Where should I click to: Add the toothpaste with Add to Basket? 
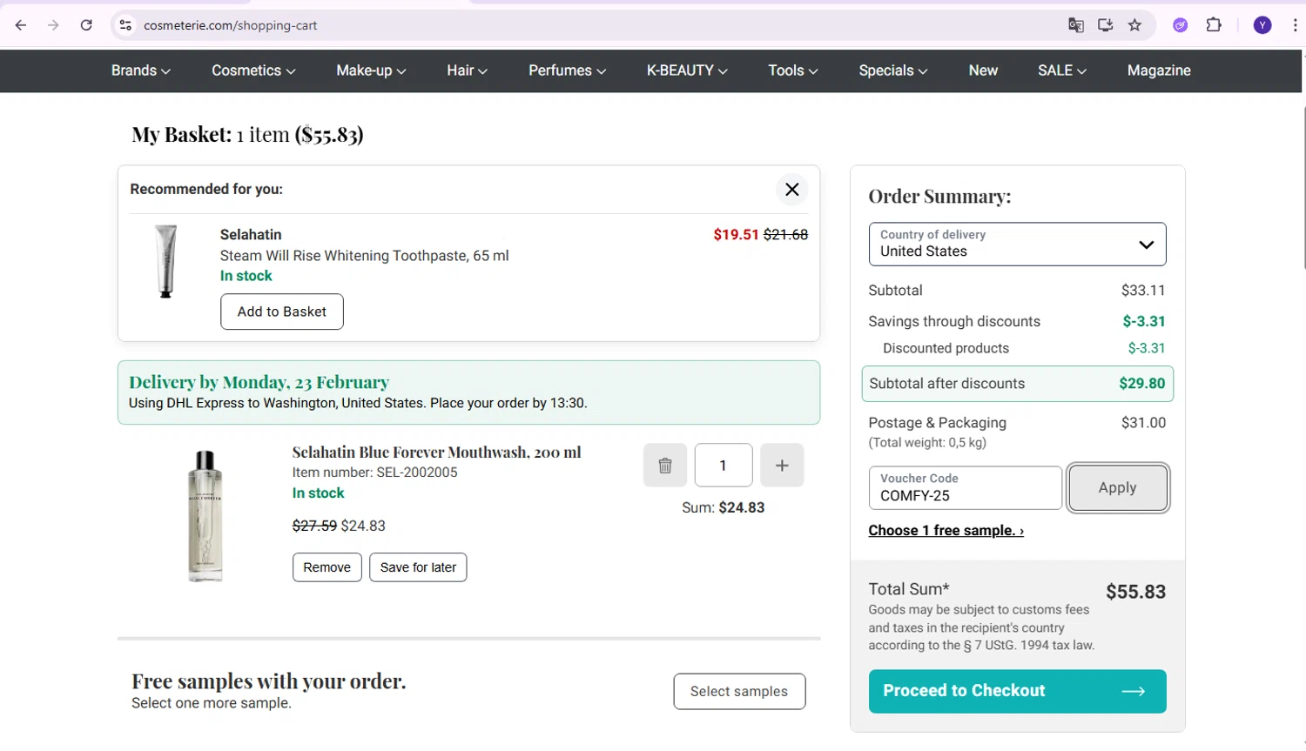point(282,312)
